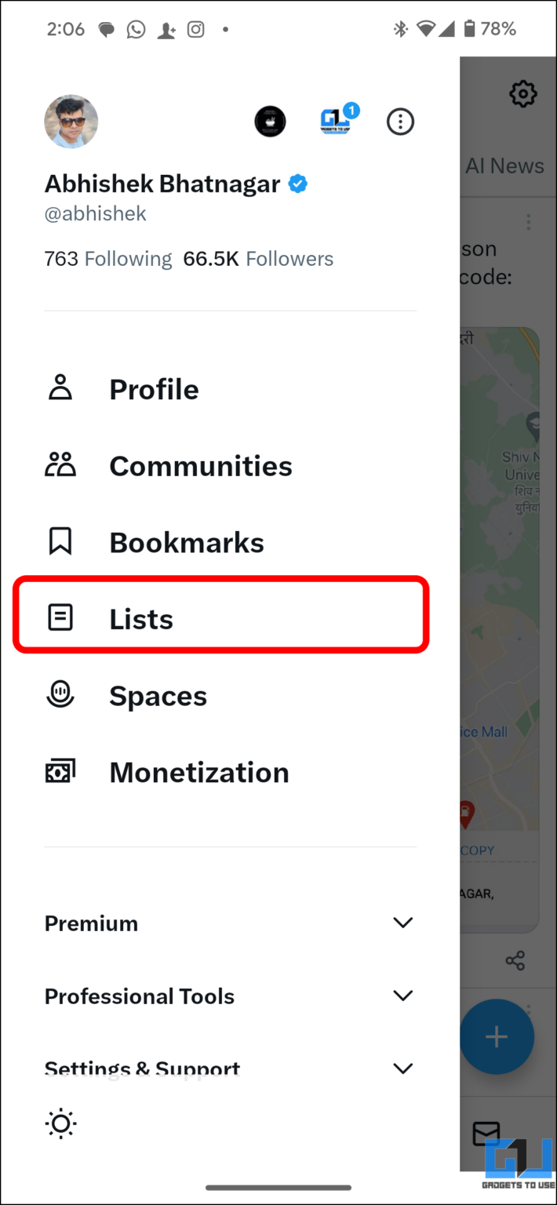
Task: Open timeline settings via gear icon
Action: pyautogui.click(x=522, y=94)
